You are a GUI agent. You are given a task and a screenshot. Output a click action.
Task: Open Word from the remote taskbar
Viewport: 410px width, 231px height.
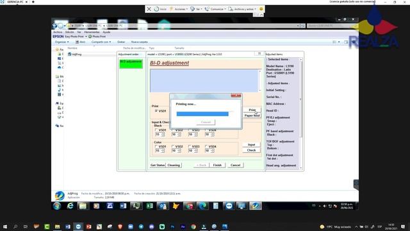[123, 206]
